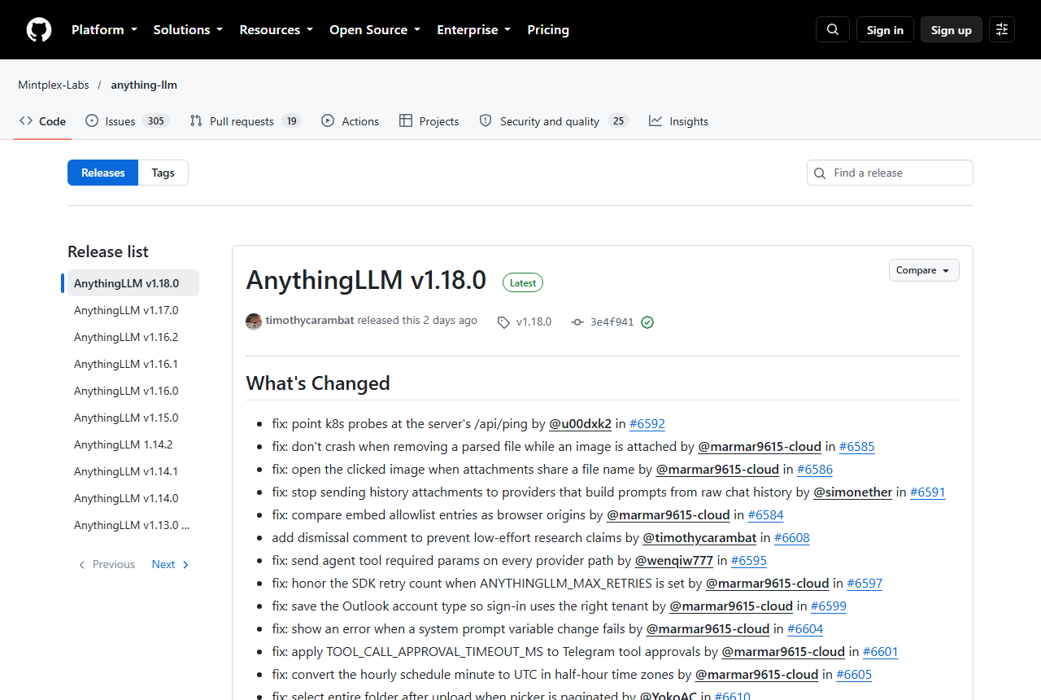Click the Sign up button
The width and height of the screenshot is (1041, 700).
click(x=952, y=29)
